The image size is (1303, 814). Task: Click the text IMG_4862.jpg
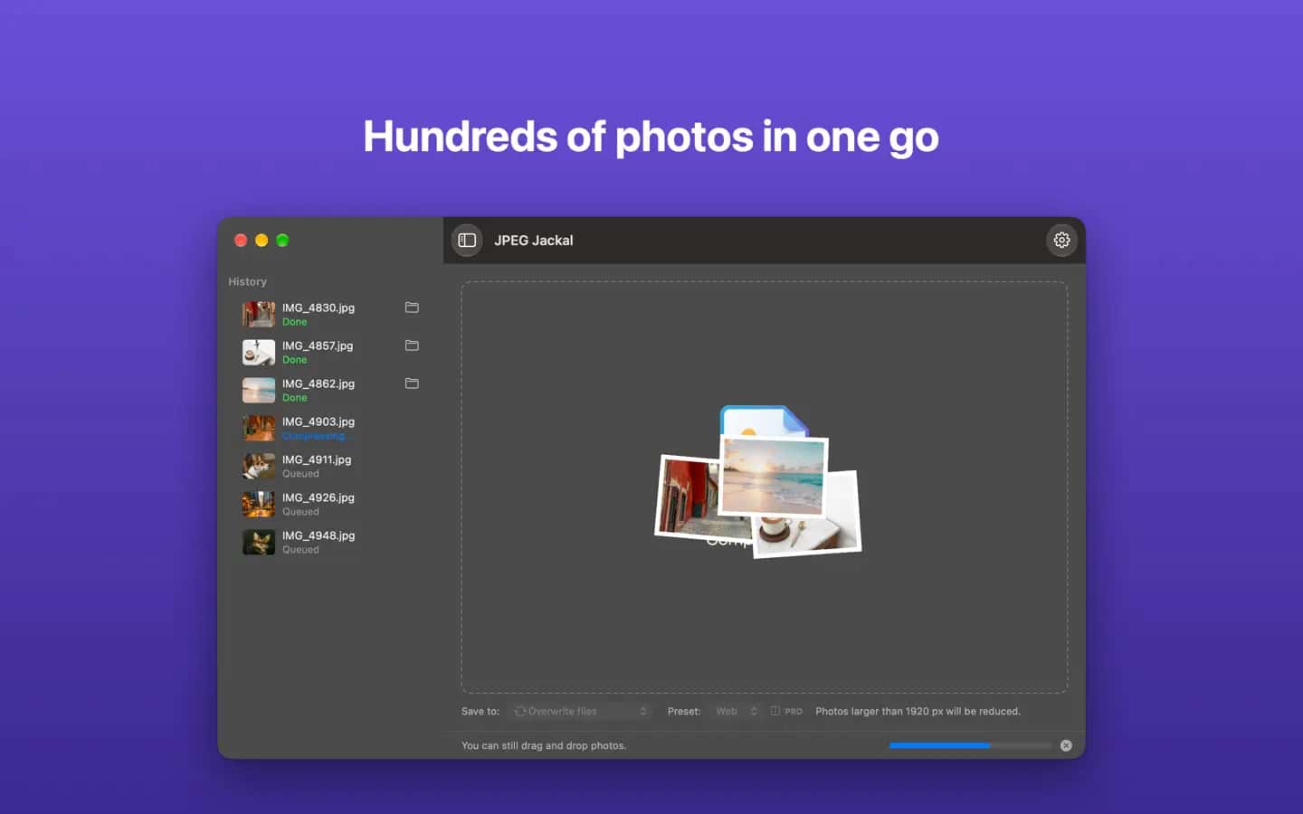[x=319, y=383]
